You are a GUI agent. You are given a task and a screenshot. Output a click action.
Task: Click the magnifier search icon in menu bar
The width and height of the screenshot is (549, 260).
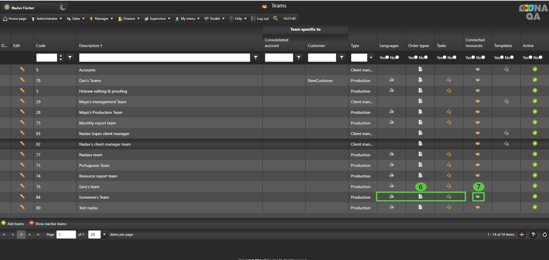(x=275, y=18)
